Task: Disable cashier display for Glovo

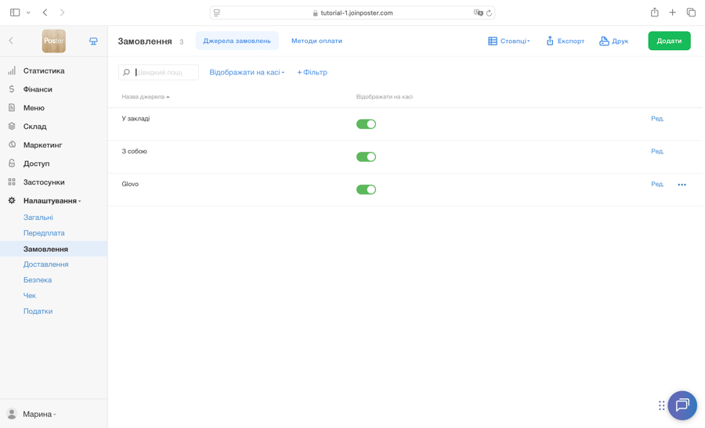Action: tap(366, 189)
